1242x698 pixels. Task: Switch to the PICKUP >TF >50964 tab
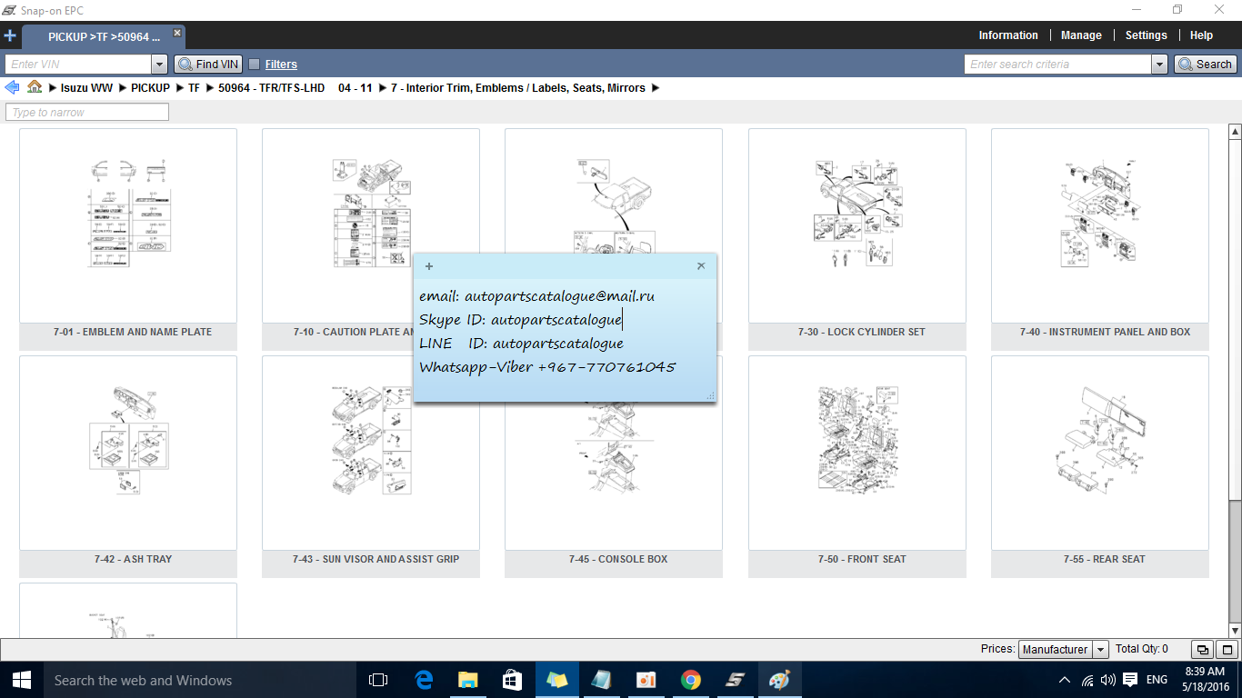click(x=104, y=37)
